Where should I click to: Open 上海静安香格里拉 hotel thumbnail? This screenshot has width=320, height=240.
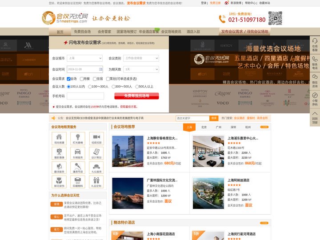[x=128, y=151]
